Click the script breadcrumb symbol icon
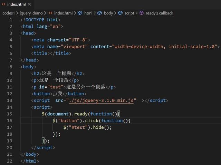The width and height of the screenshot is (221, 165). coord(121,13)
